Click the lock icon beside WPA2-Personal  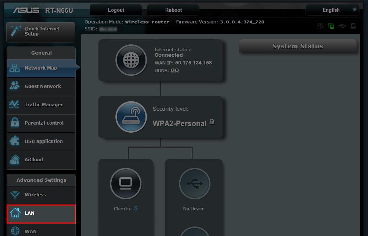(x=212, y=122)
